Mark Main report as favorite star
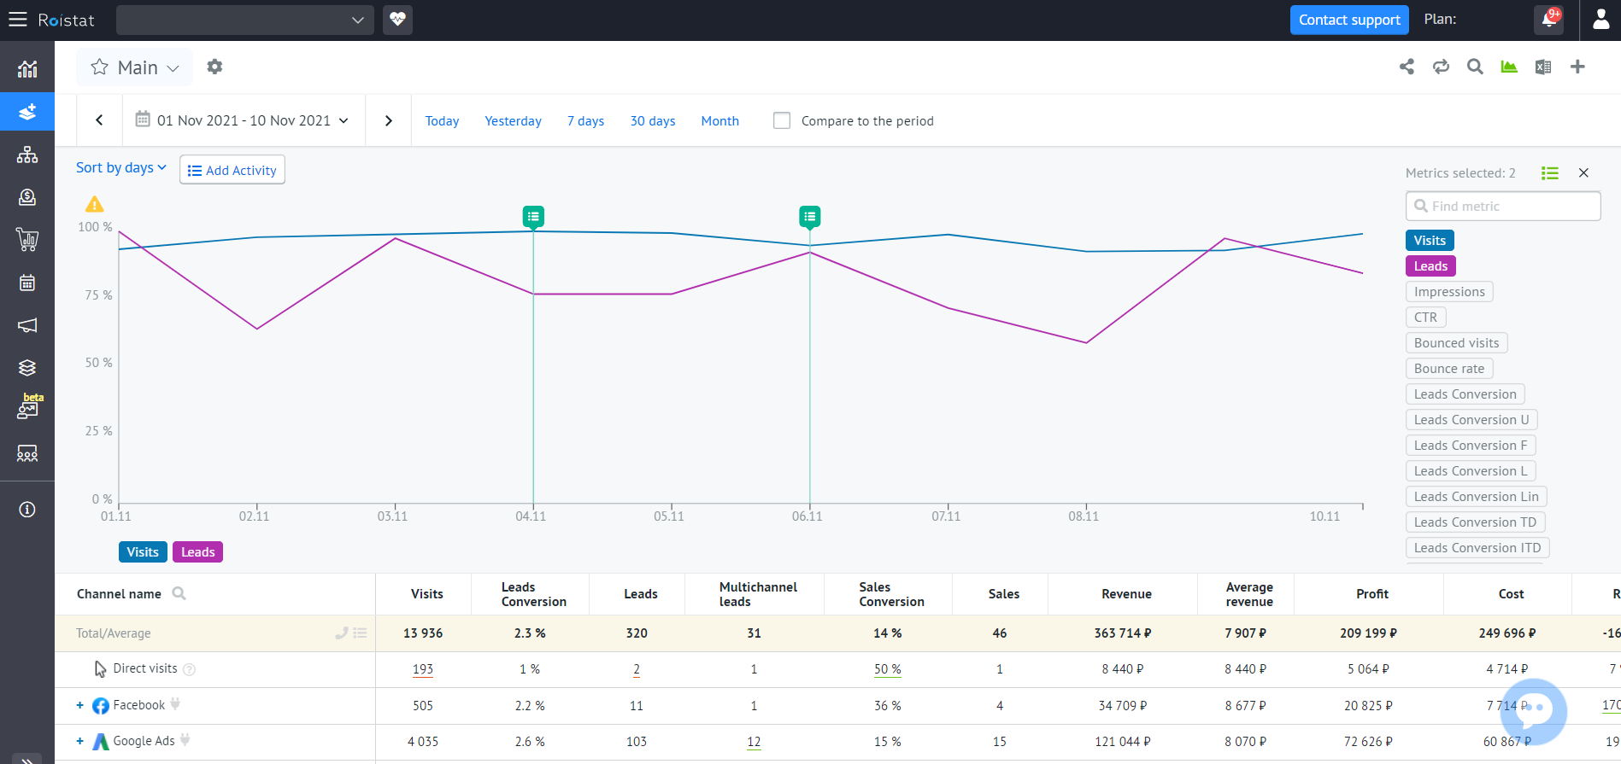This screenshot has width=1621, height=764. pos(100,67)
